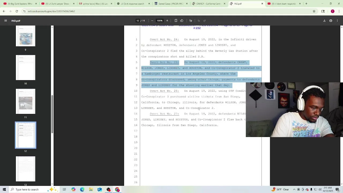Screen dimensions: 343x193
Task: Print the PDF document
Action: coord(331,21)
